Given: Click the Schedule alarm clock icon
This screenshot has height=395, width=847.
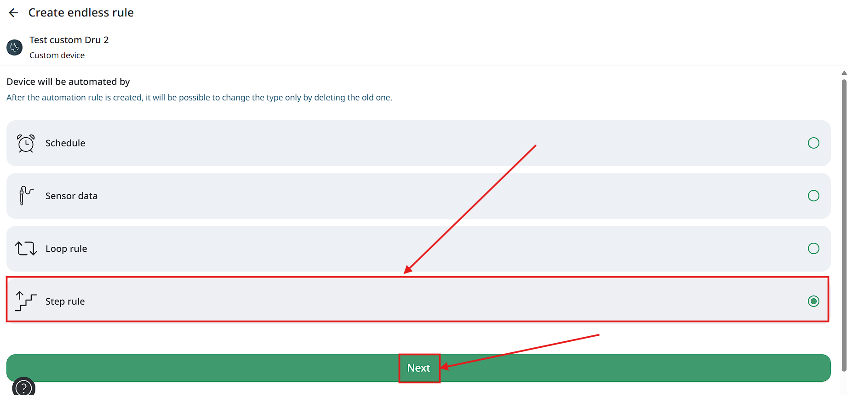Looking at the screenshot, I should pos(26,143).
